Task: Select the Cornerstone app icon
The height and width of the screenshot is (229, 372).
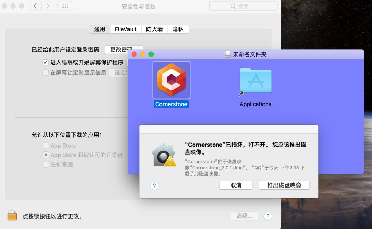Action: coord(171,80)
